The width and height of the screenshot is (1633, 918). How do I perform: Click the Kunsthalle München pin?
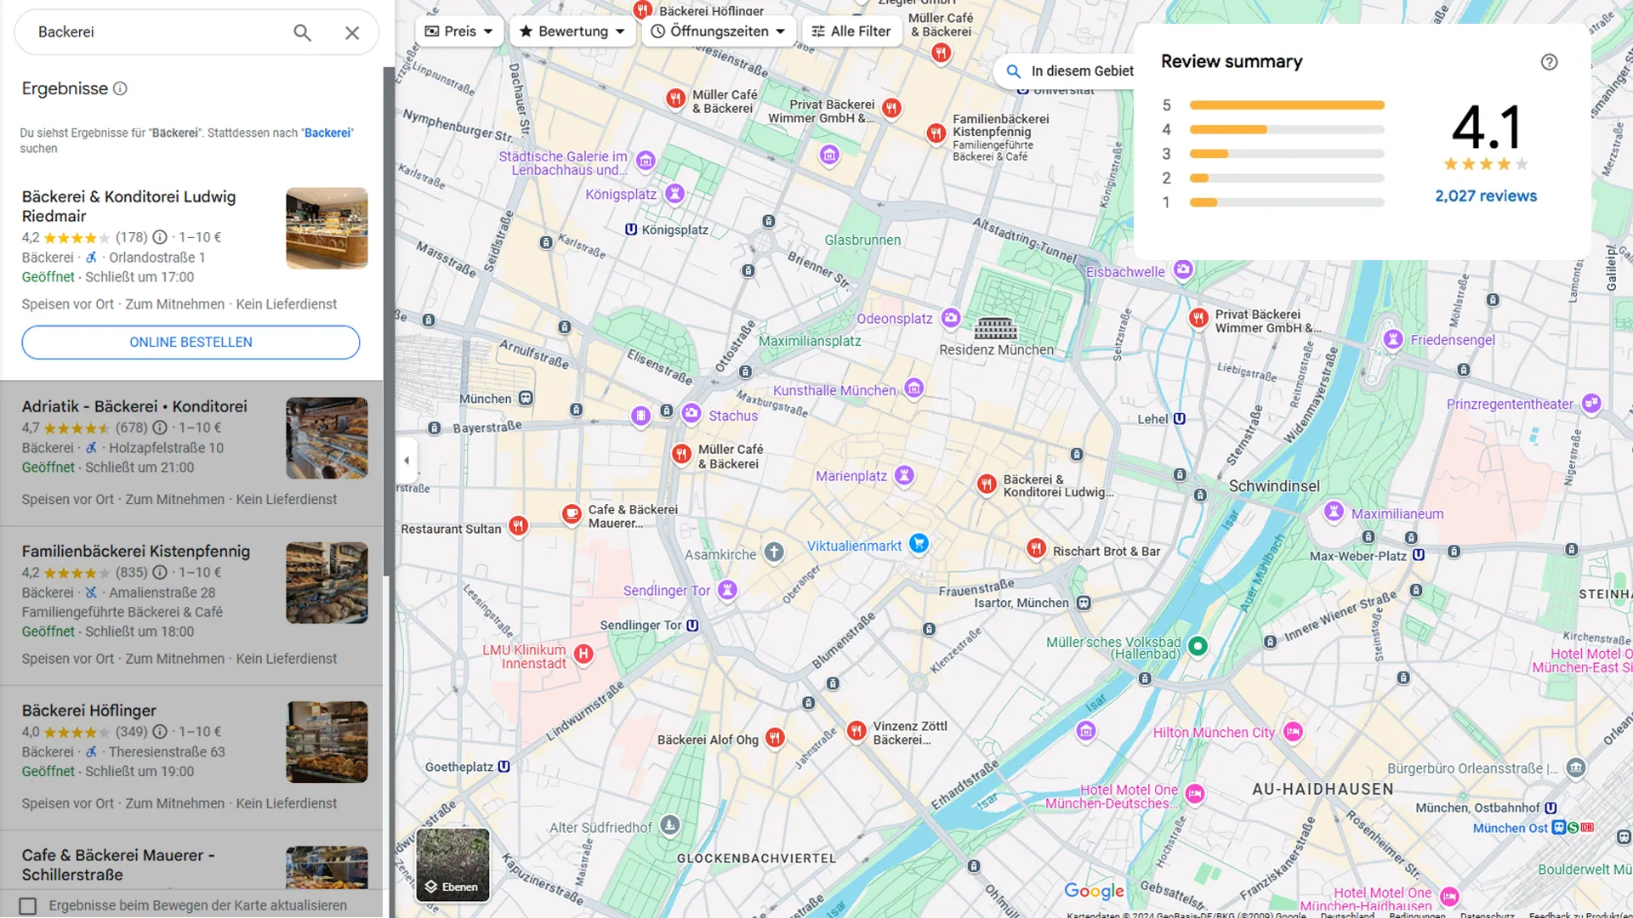pyautogui.click(x=913, y=388)
